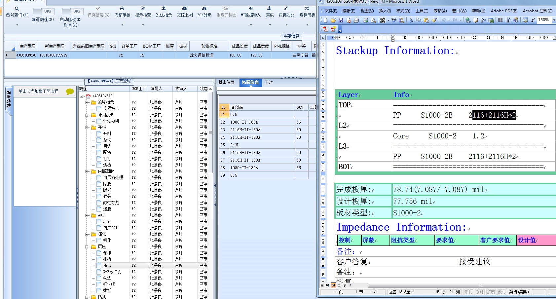Click the ECN升级 road icon
The height and width of the screenshot is (299, 556).
click(x=204, y=8)
